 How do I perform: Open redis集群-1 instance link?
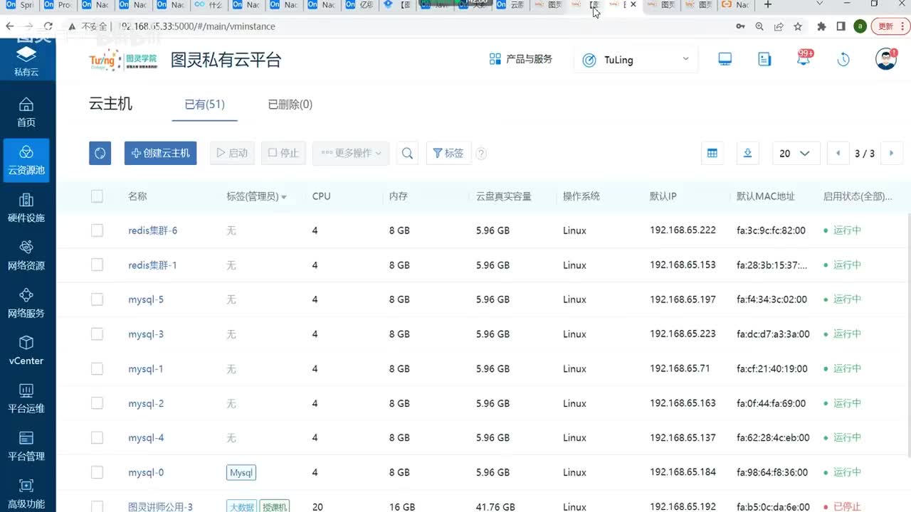pyautogui.click(x=152, y=265)
